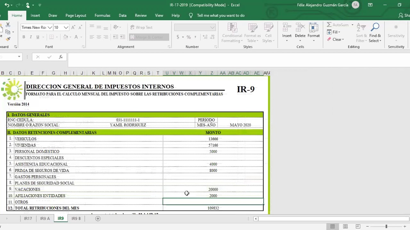This screenshot has height=230, width=410.
Task: Click the zoom slider handle
Action: [x=386, y=226]
